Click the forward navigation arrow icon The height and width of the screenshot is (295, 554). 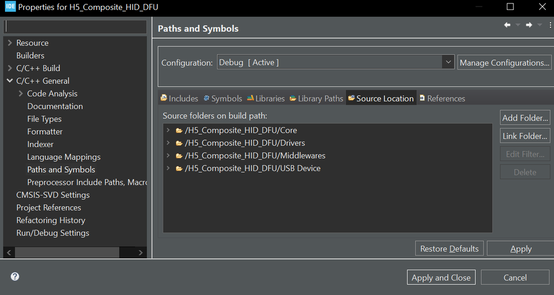(529, 25)
